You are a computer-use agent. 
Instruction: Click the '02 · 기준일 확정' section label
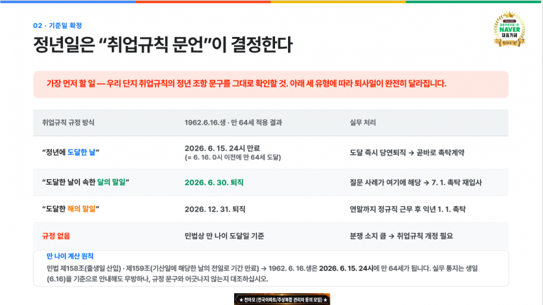pos(57,25)
